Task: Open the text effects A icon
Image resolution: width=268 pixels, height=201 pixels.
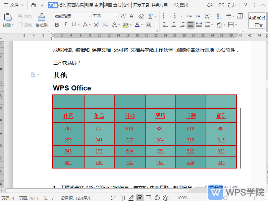Action: tap(114, 25)
